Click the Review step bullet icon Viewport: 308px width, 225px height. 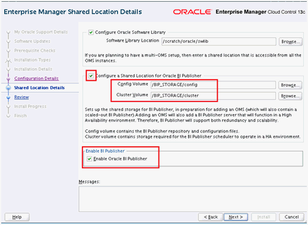[8, 97]
